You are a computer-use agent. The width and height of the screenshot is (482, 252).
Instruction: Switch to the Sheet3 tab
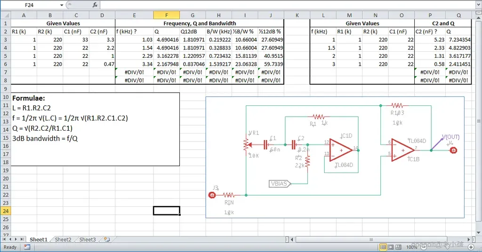[x=88, y=239]
